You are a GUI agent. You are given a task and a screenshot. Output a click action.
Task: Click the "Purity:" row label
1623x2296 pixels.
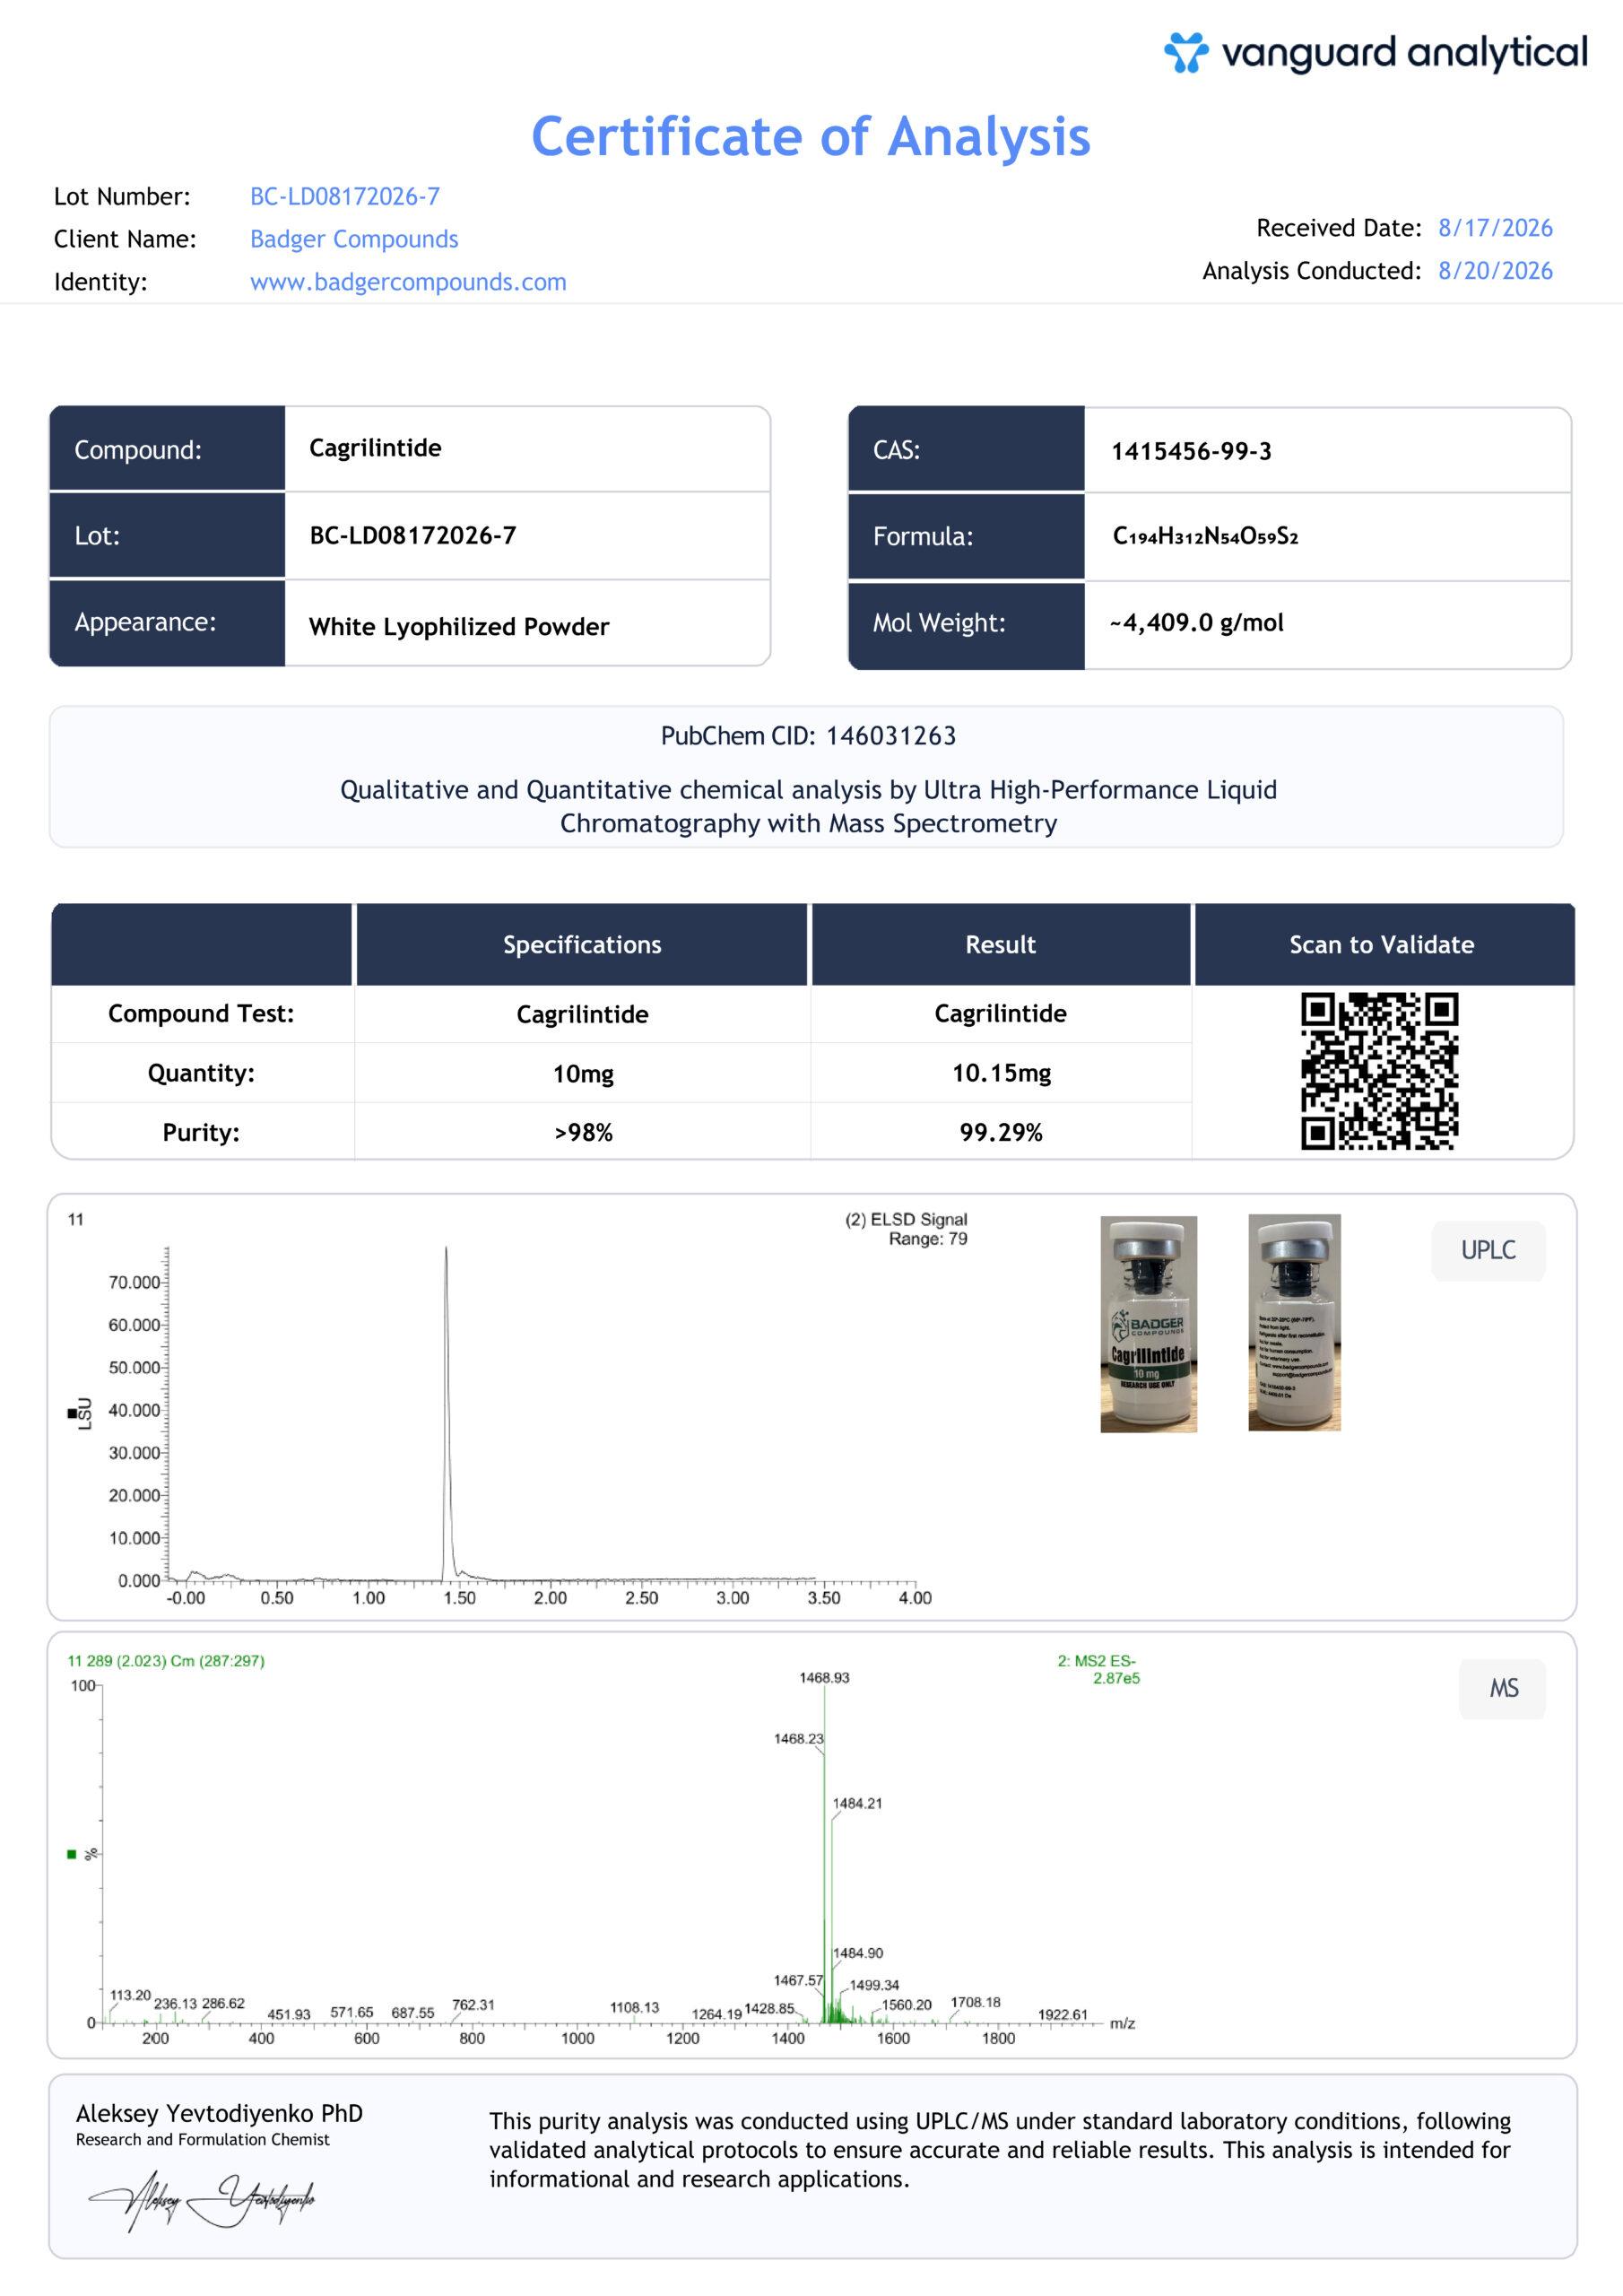(x=201, y=1132)
